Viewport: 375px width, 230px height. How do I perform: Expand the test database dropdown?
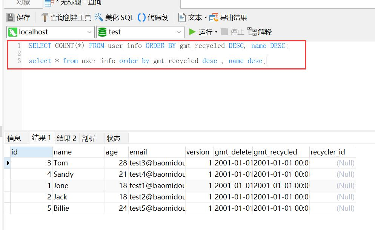click(x=179, y=32)
